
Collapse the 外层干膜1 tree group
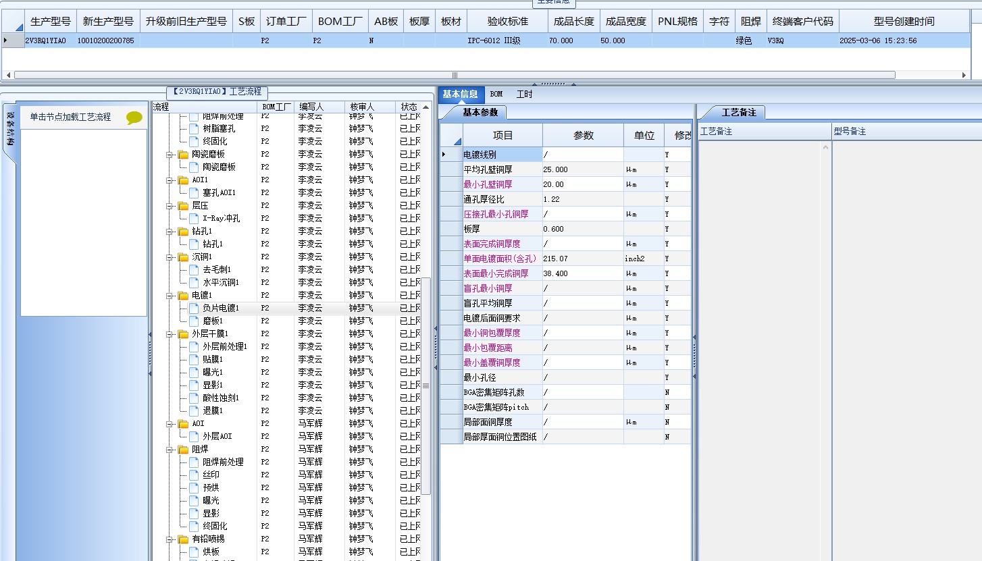coord(170,334)
